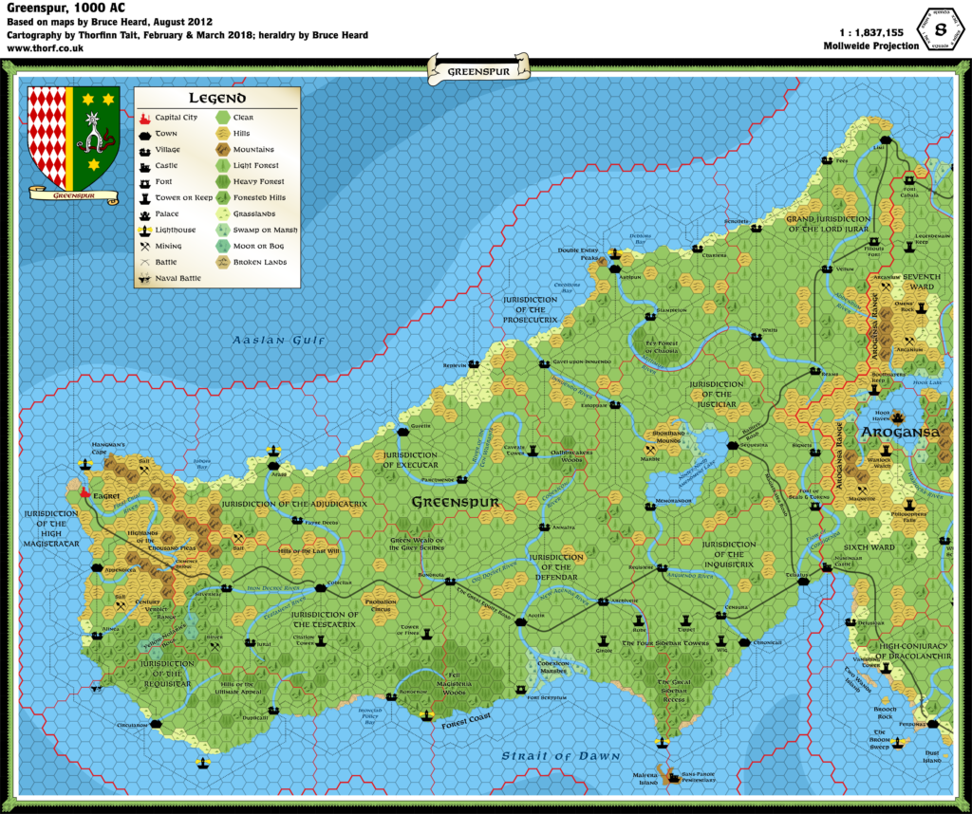Select the Fort icon in the legend
972x814 pixels.
(143, 181)
